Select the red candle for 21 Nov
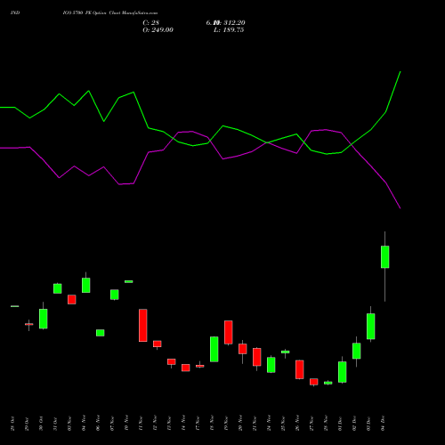Image resolution: width=445 pixels, height=445 pixels. (257, 357)
